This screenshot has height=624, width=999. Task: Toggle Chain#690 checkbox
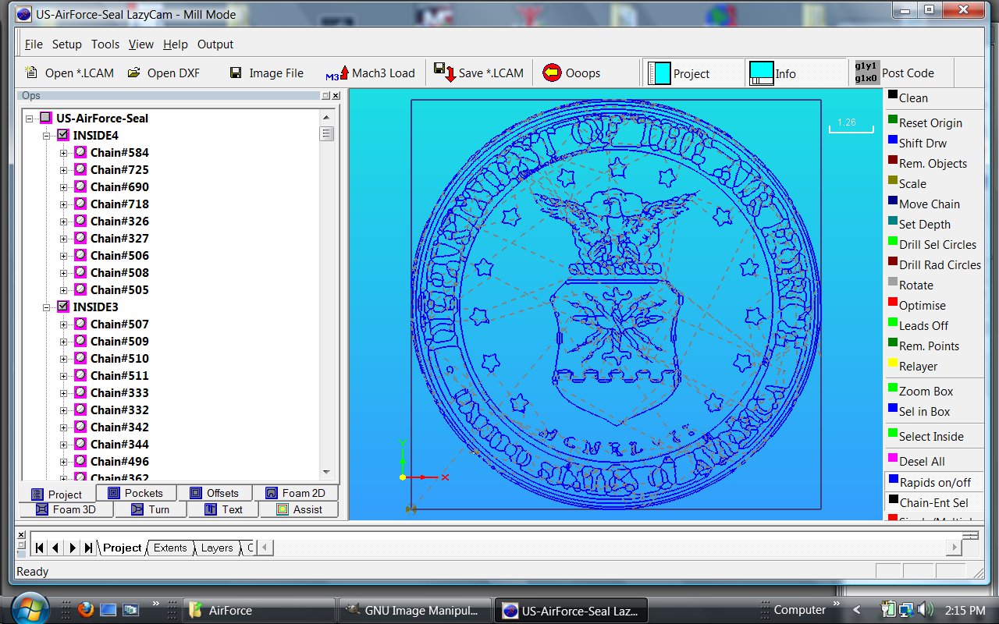click(80, 186)
